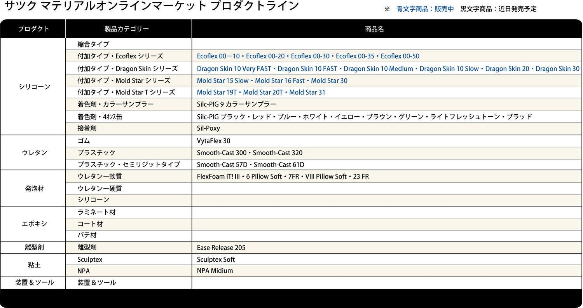The width and height of the screenshot is (583, 308).
Task: Click the 青文字商品：販売中 legend text
Action: coord(425,9)
